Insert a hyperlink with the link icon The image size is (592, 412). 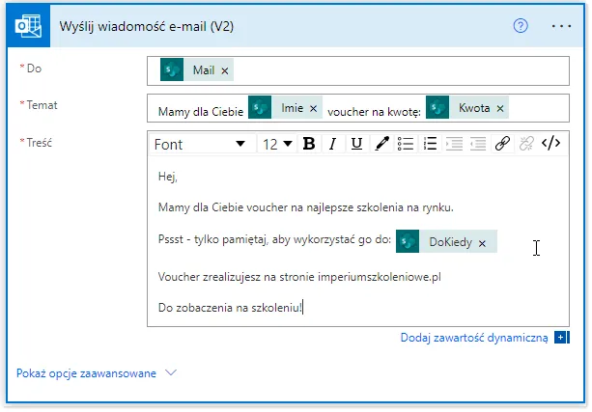501,144
